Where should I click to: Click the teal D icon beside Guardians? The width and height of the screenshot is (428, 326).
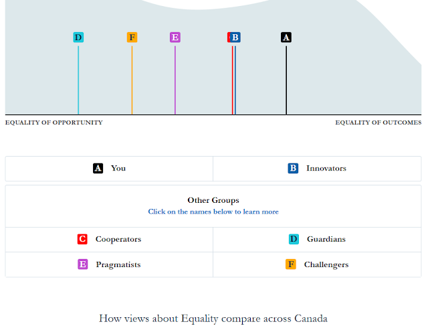(x=294, y=239)
